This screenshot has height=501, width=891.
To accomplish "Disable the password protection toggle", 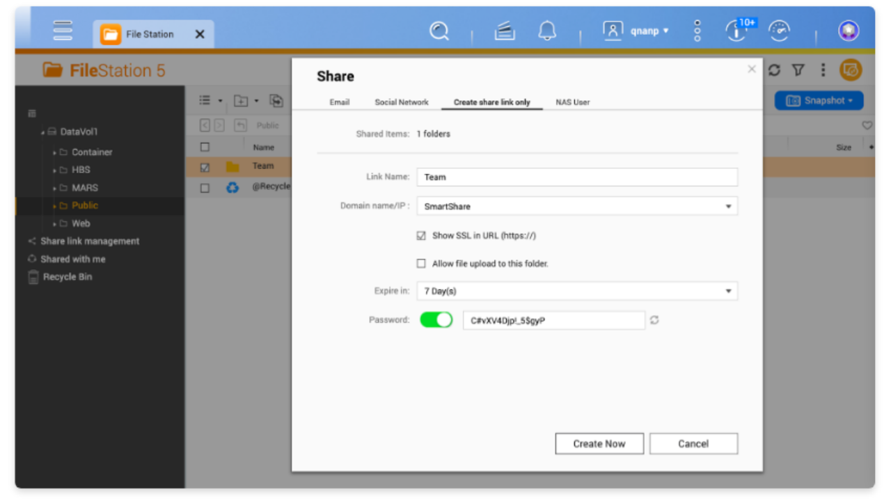I will click(x=436, y=320).
